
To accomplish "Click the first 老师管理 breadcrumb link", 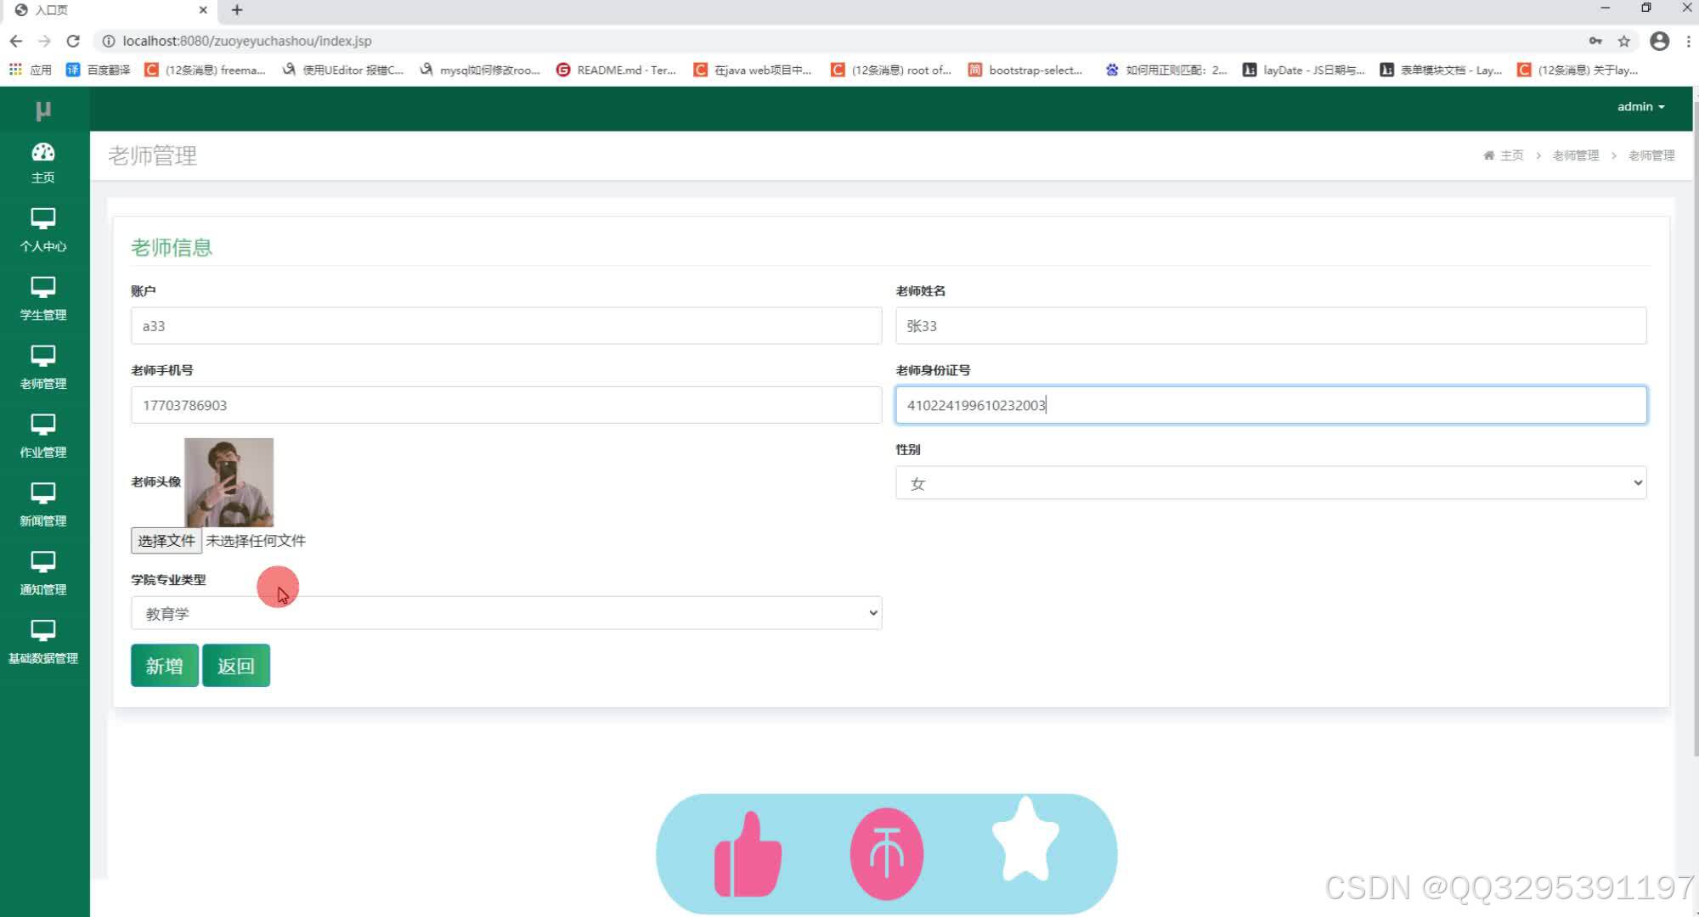I will [x=1576, y=155].
